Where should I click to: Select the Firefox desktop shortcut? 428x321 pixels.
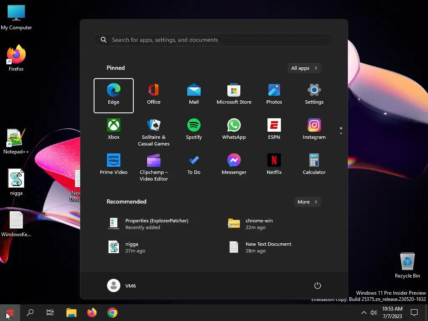click(x=16, y=58)
